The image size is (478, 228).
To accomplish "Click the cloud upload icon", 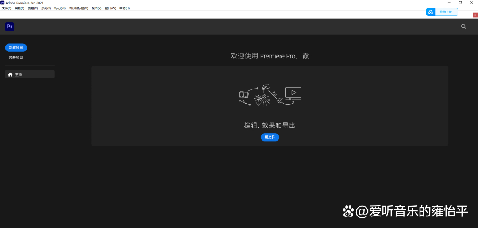I will click(431, 12).
